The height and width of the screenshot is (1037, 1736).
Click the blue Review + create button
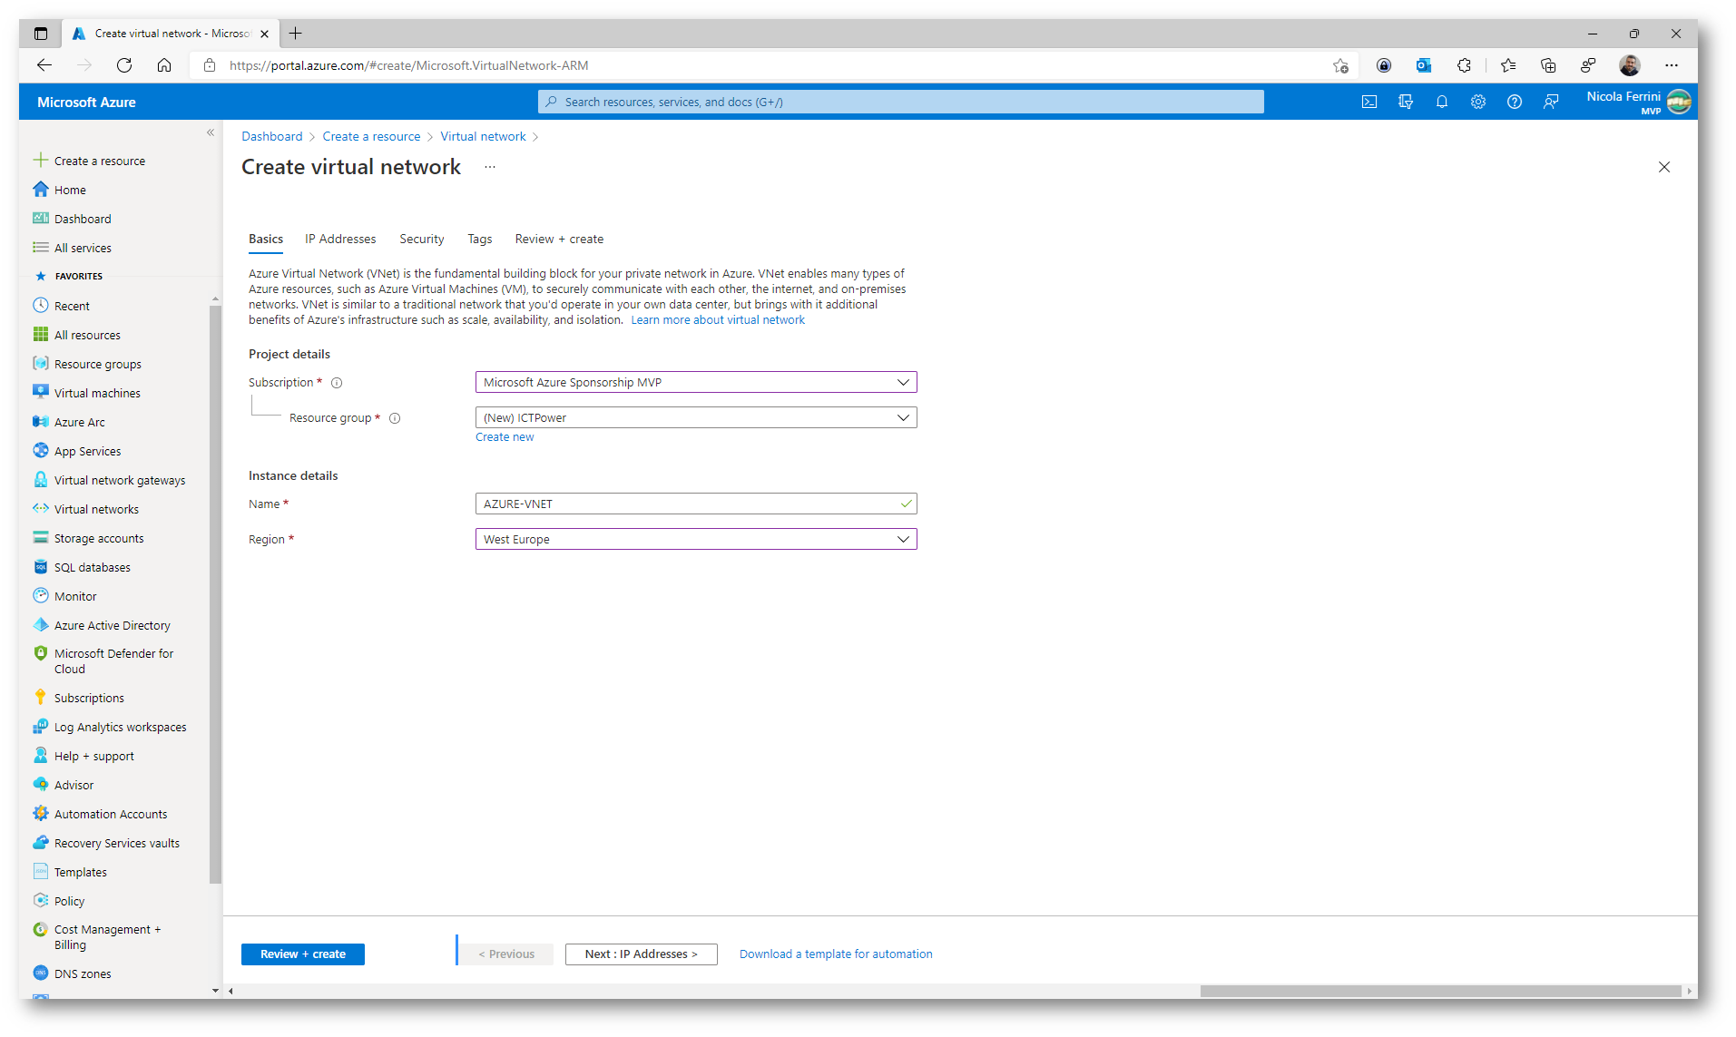[x=303, y=954]
